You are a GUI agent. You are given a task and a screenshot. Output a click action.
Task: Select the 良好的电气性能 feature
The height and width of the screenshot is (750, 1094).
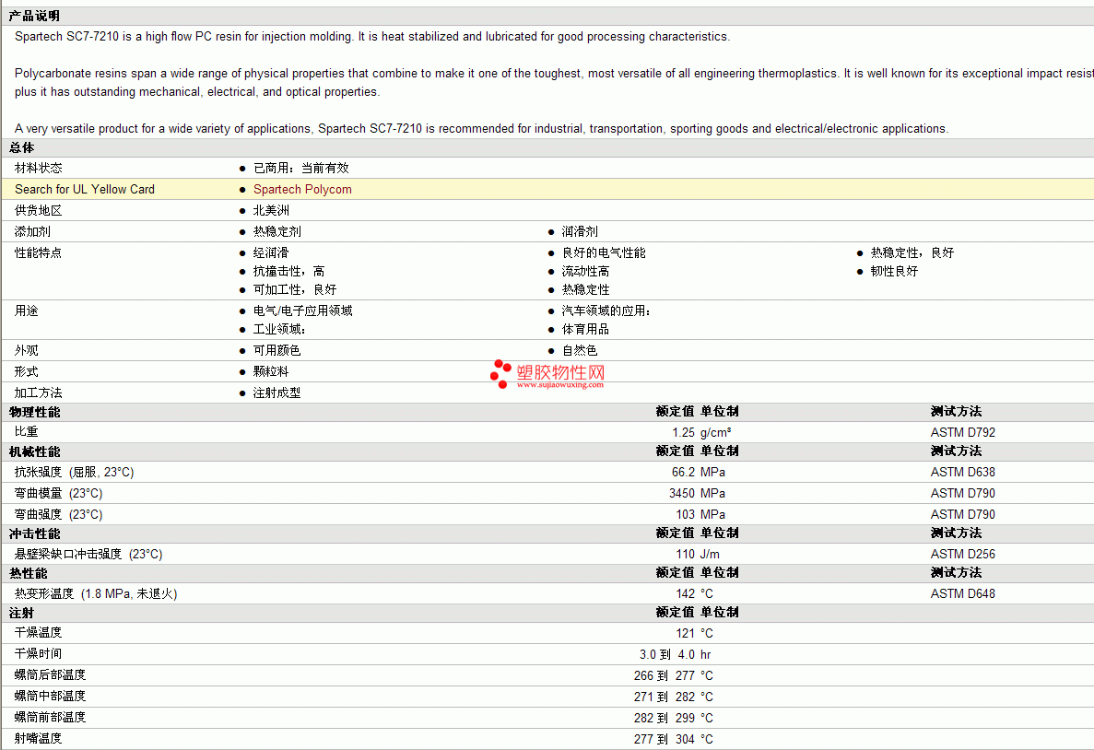click(604, 252)
